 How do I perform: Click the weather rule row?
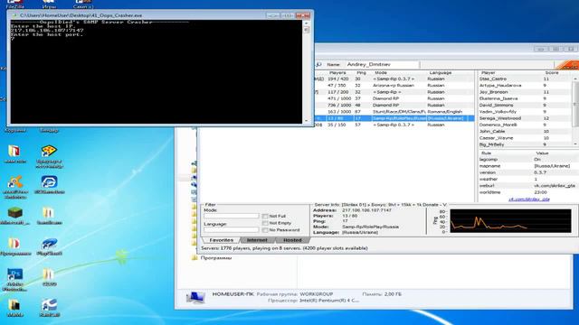point(528,179)
